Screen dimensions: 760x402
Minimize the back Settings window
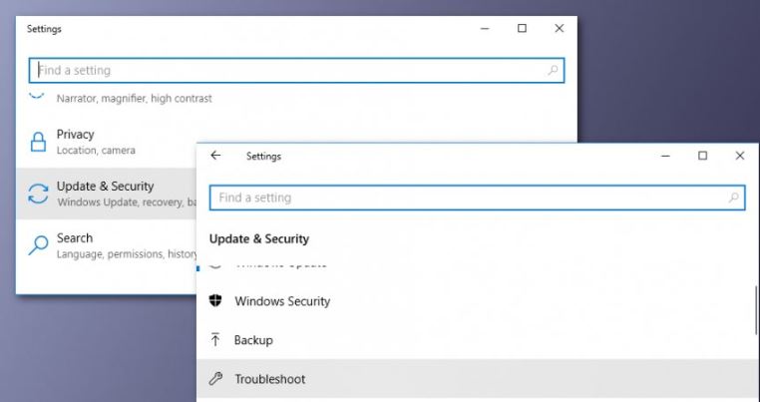[x=485, y=29]
